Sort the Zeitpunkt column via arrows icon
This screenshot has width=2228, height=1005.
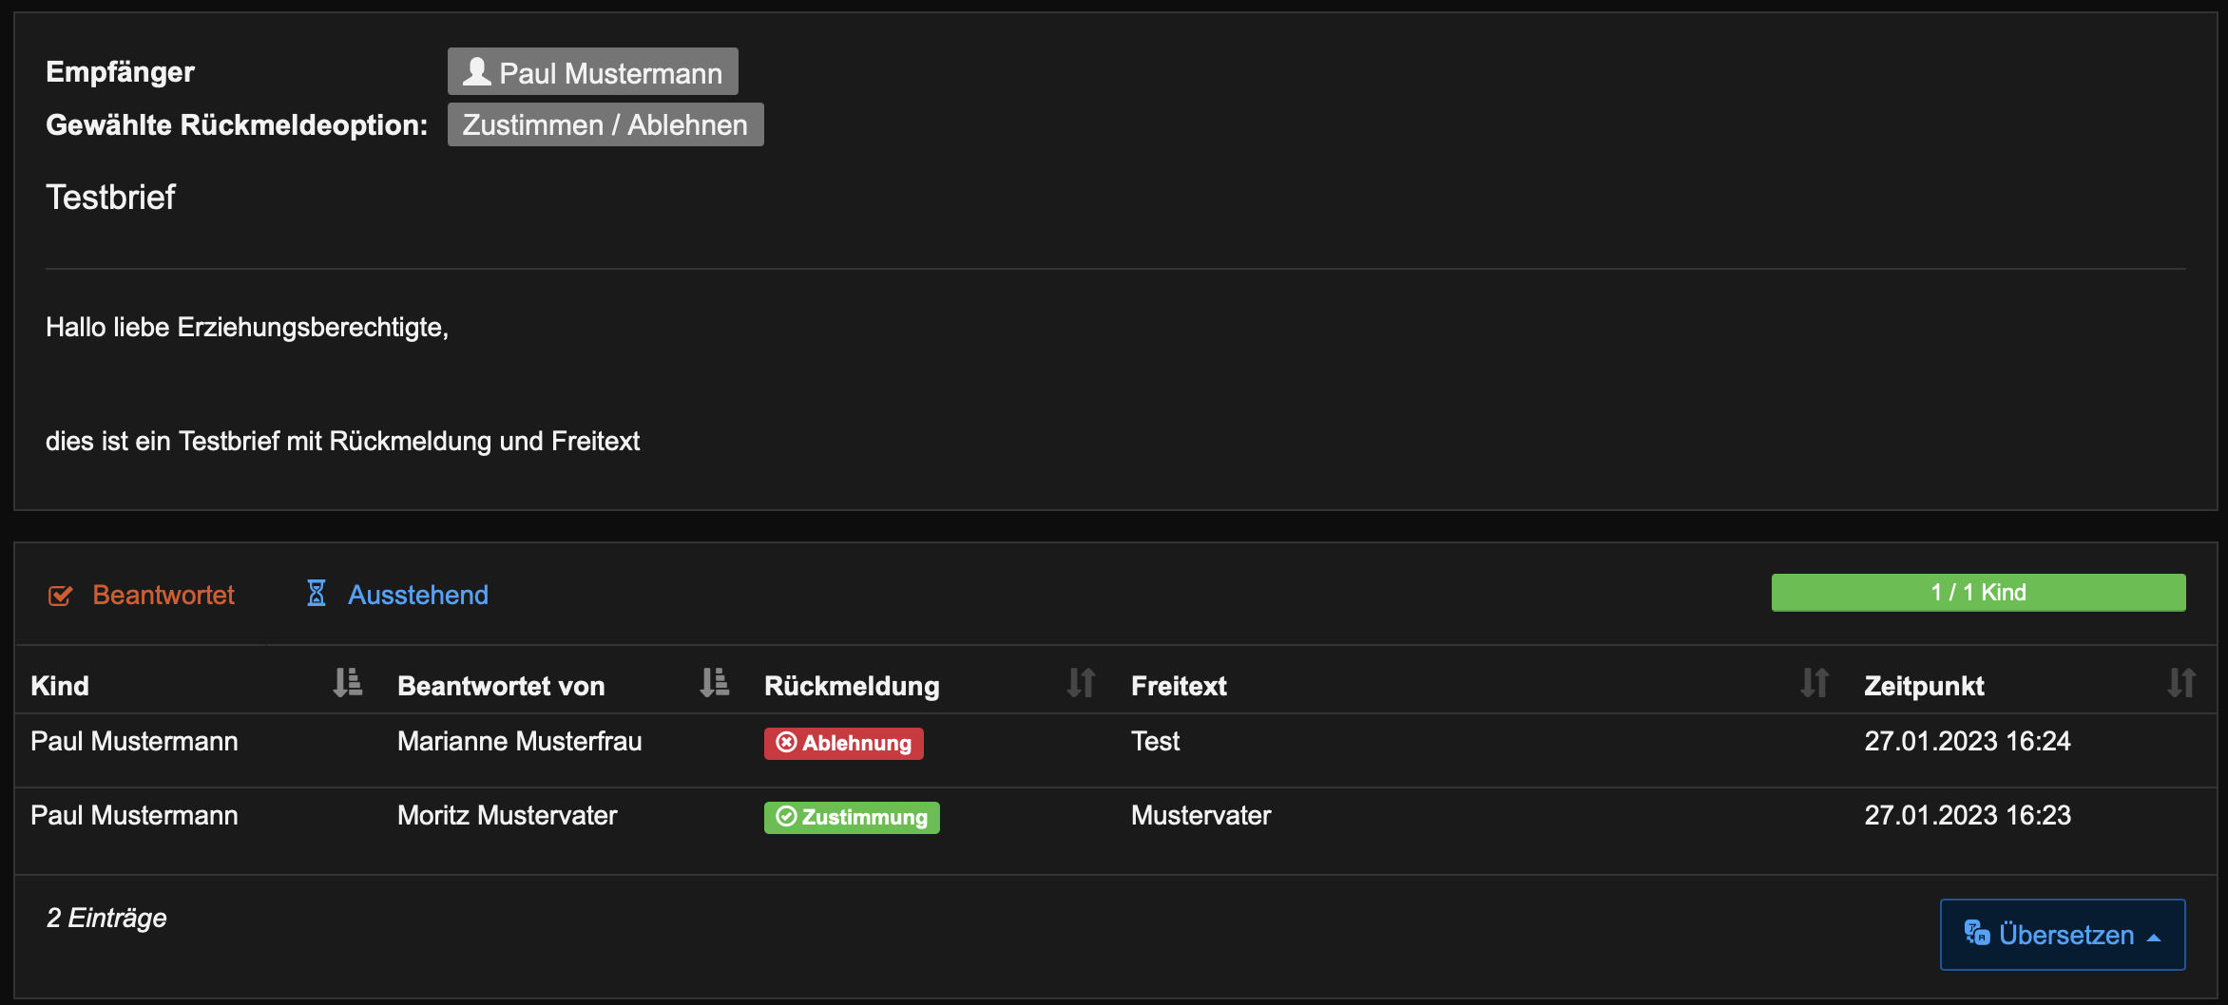(2181, 683)
